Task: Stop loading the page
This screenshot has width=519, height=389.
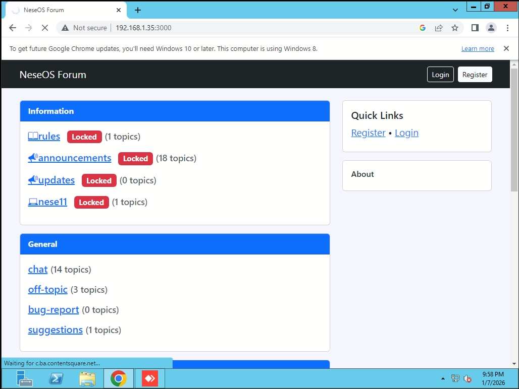Action: 44,28
